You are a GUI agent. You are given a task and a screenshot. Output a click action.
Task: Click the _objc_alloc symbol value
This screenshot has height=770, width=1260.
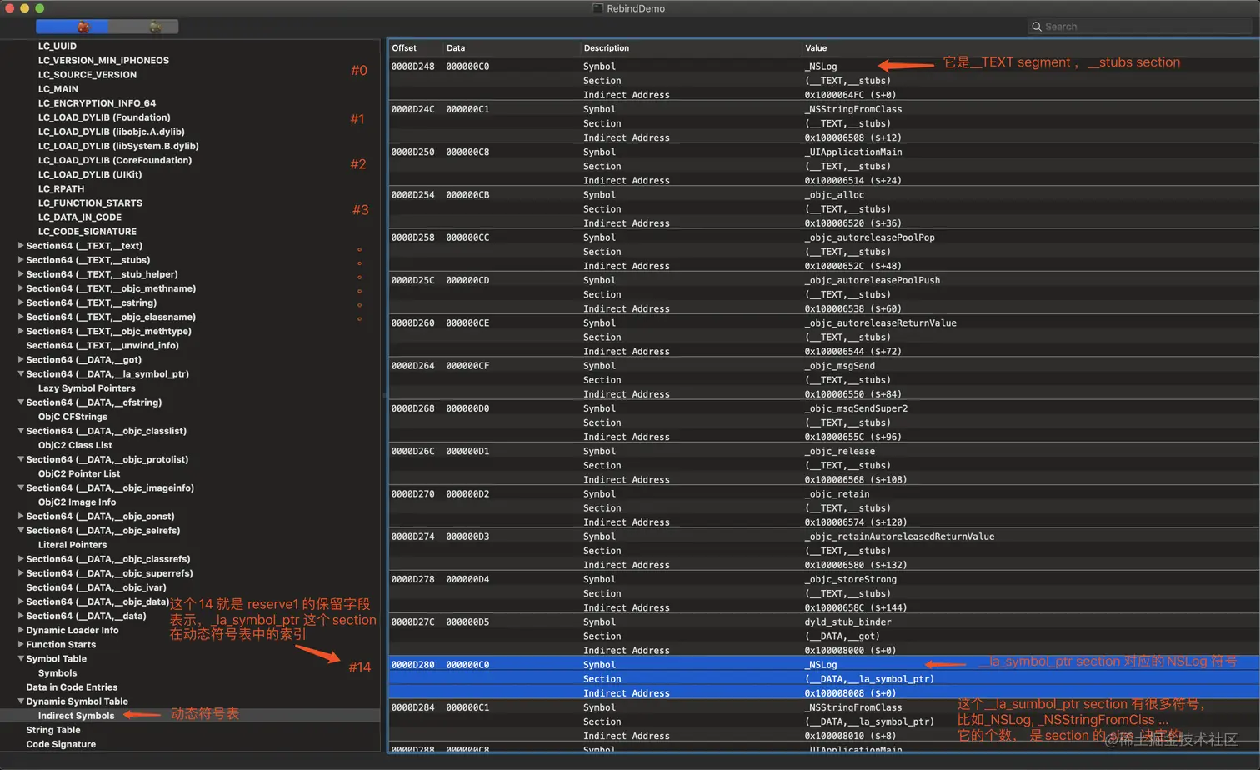(834, 195)
